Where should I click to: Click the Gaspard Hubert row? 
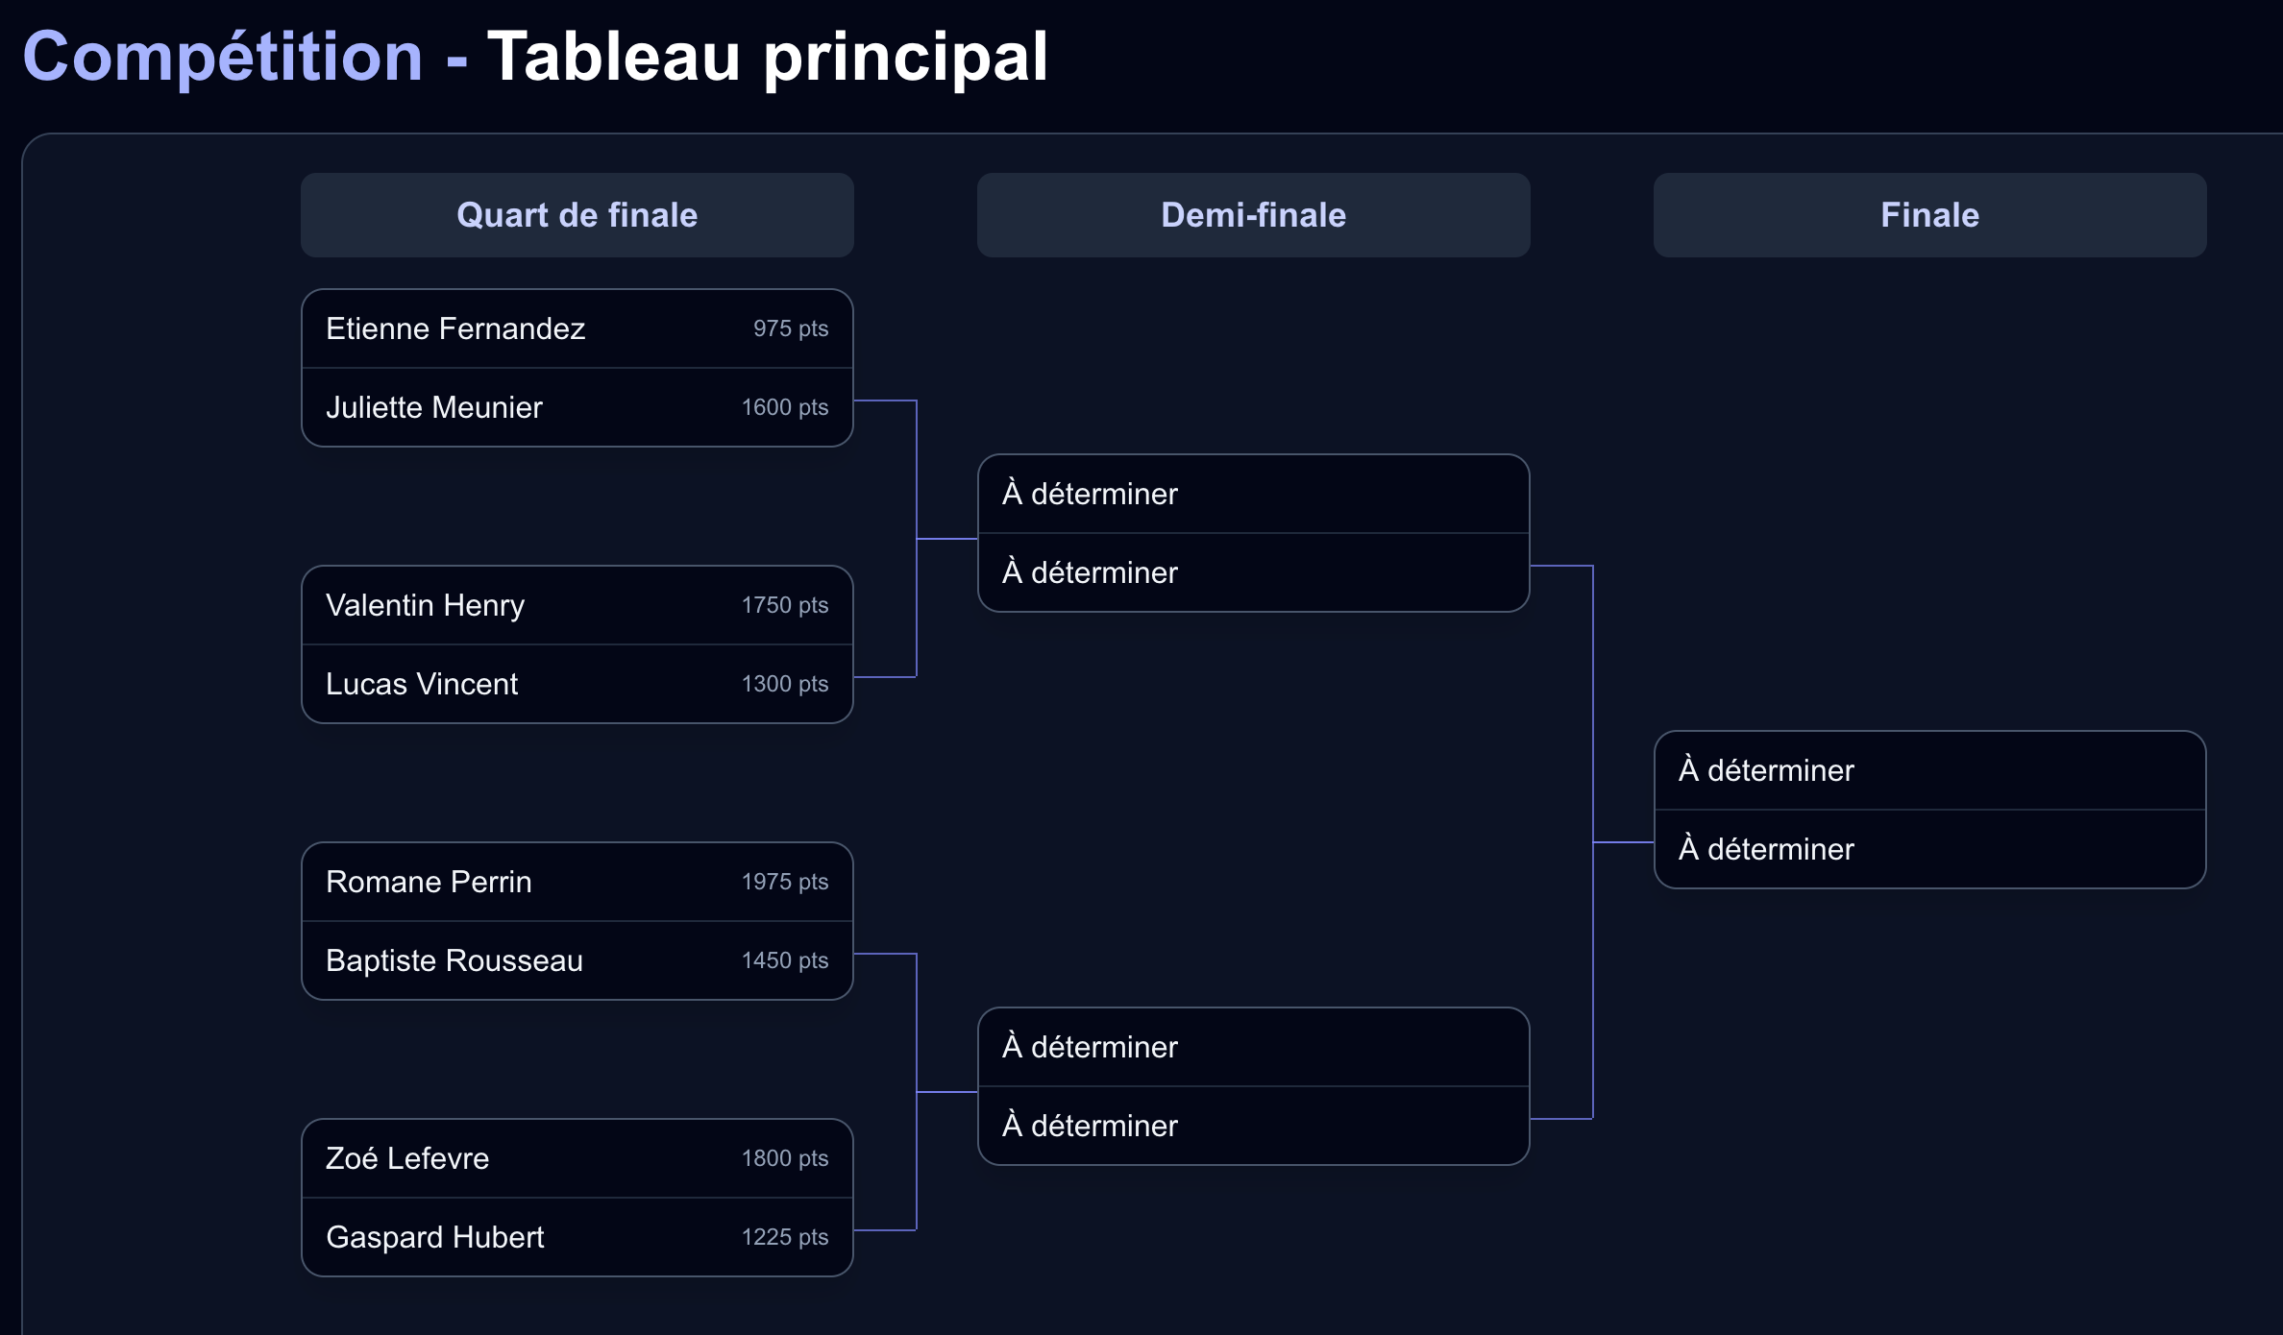(x=577, y=1237)
